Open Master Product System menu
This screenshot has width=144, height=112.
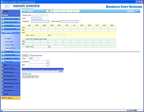tap(11, 22)
